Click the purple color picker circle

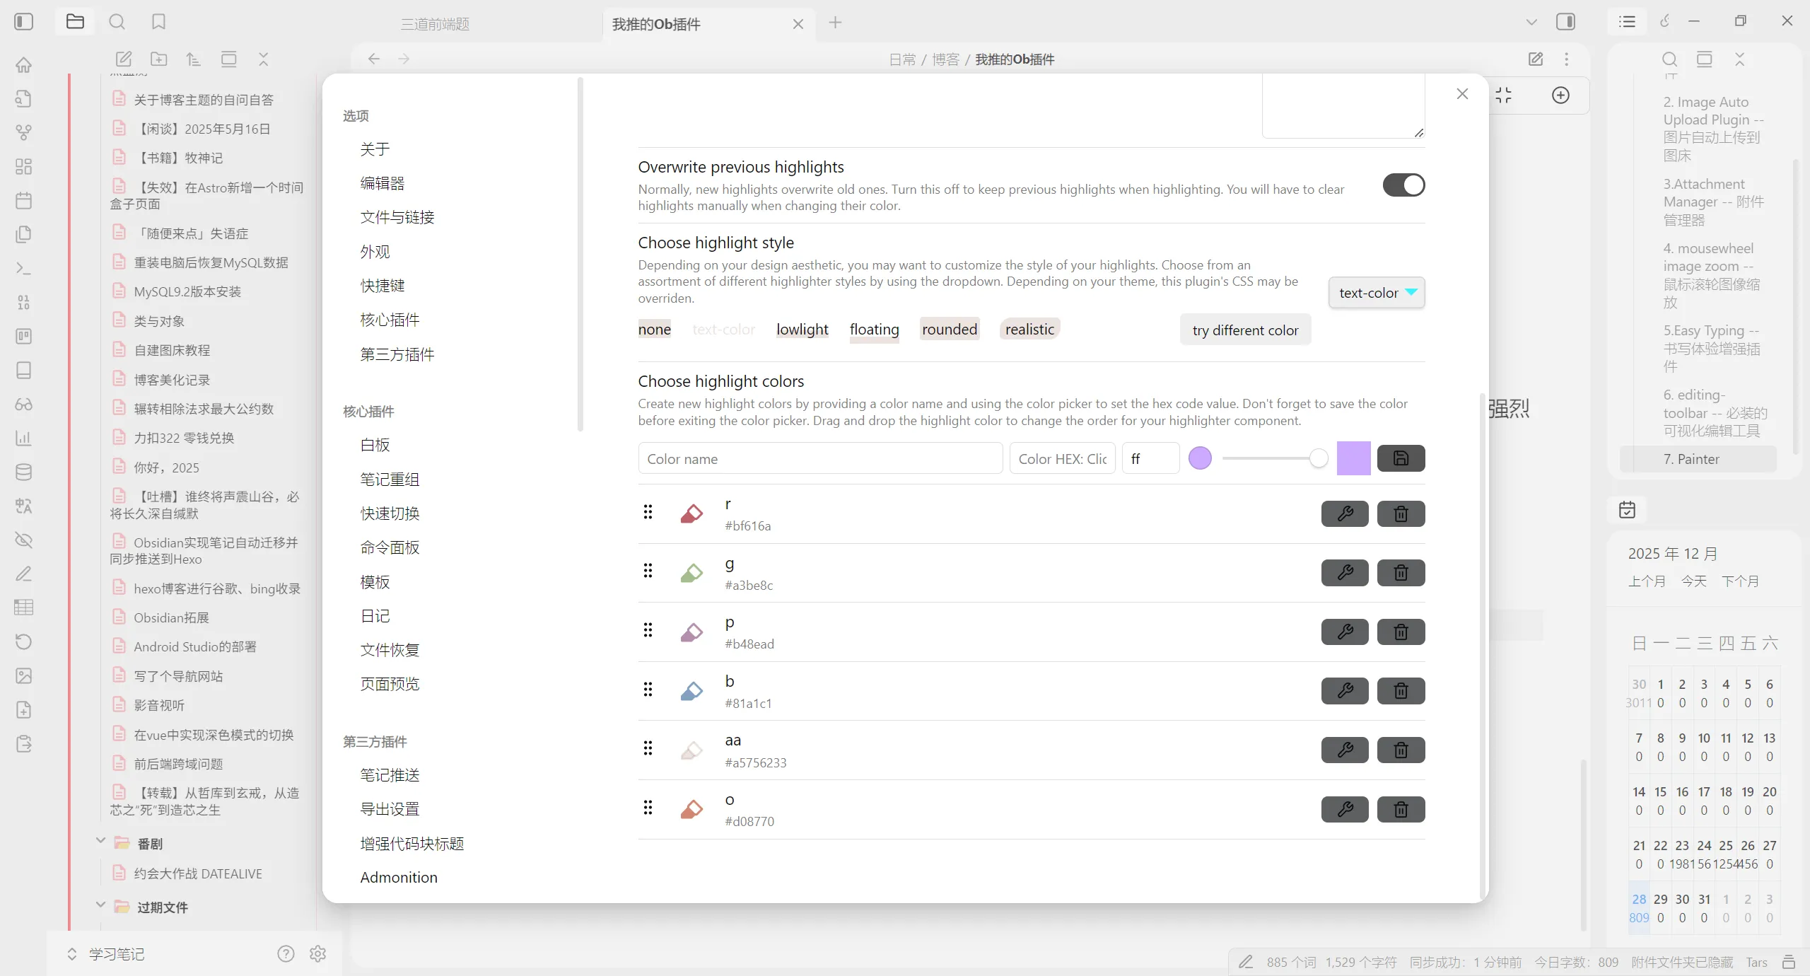pos(1200,458)
